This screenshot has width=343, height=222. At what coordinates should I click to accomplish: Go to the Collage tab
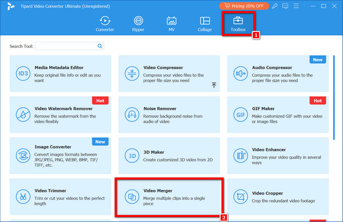tap(205, 24)
